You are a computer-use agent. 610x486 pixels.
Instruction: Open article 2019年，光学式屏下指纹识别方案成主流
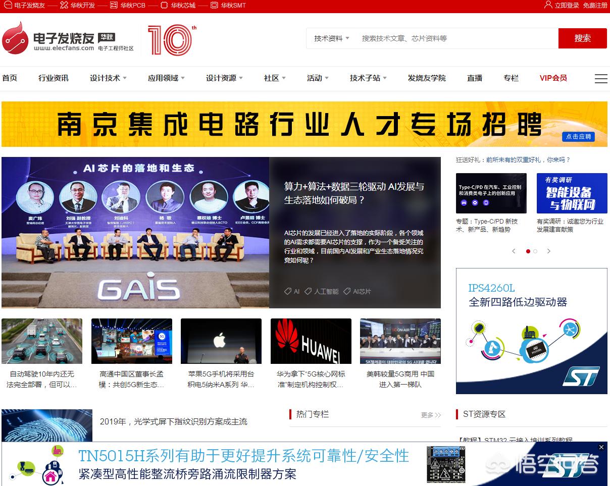click(x=174, y=421)
